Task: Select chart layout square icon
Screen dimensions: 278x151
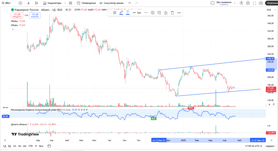Action: coord(212,3)
